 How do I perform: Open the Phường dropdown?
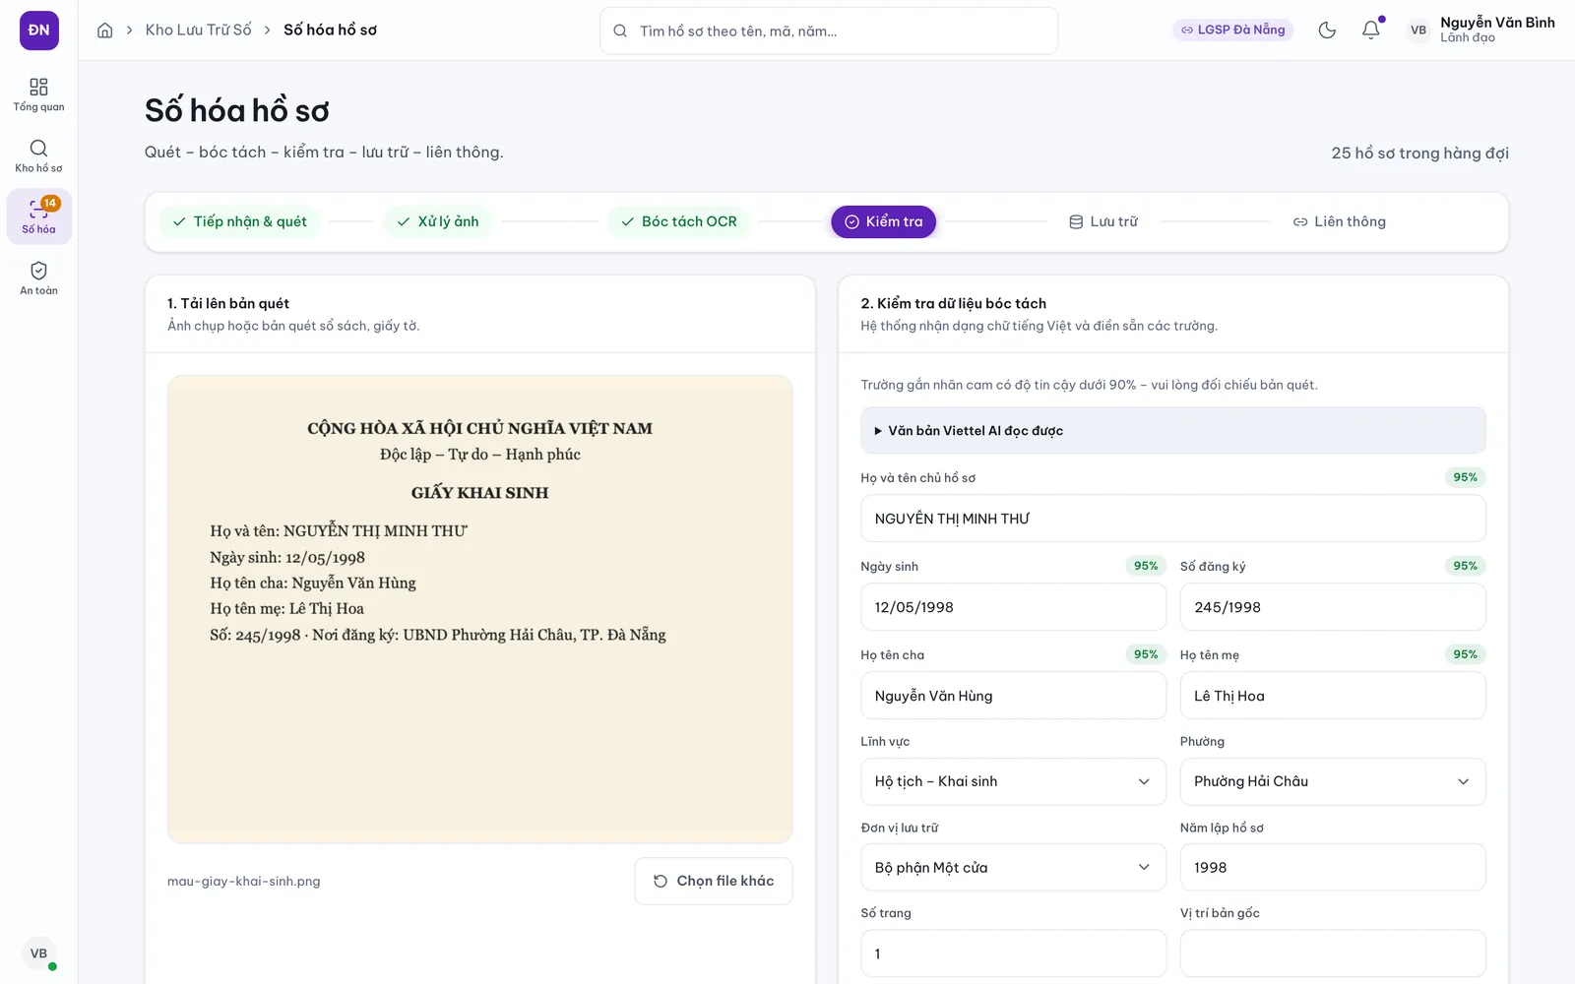click(x=1333, y=781)
